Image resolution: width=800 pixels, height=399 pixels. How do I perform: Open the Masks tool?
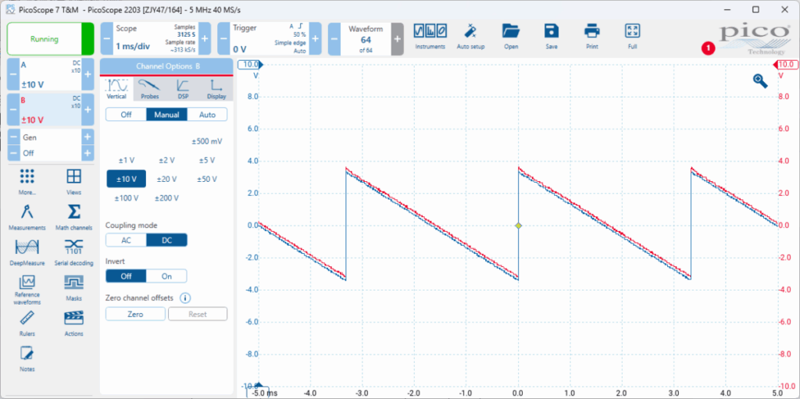[x=74, y=288]
